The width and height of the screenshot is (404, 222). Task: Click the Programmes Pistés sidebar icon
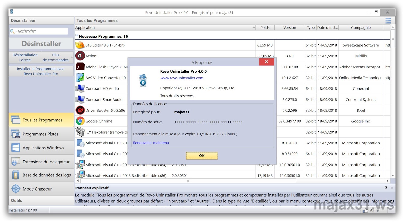16,134
